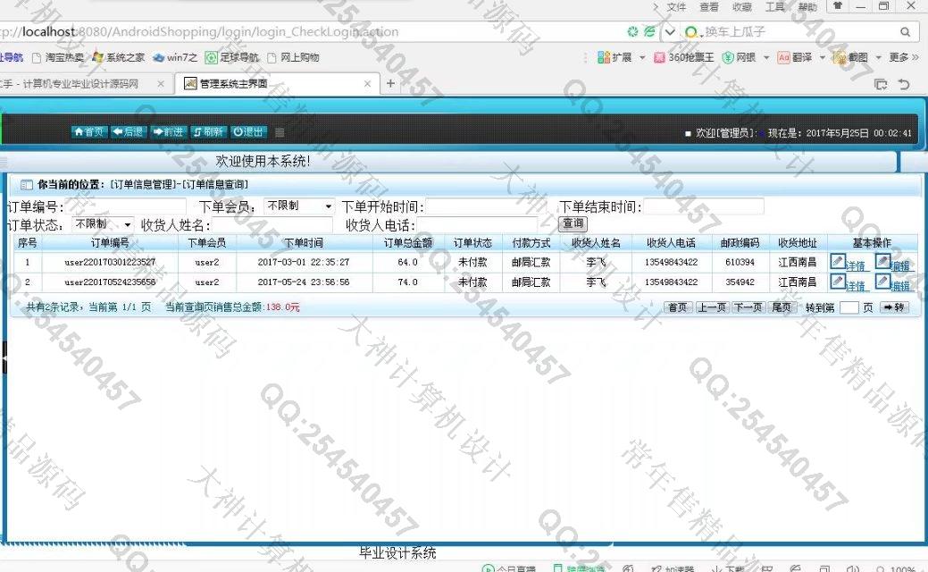The width and height of the screenshot is (928, 572).
Task: Click the 订单编号 column header
Action: click(110, 243)
